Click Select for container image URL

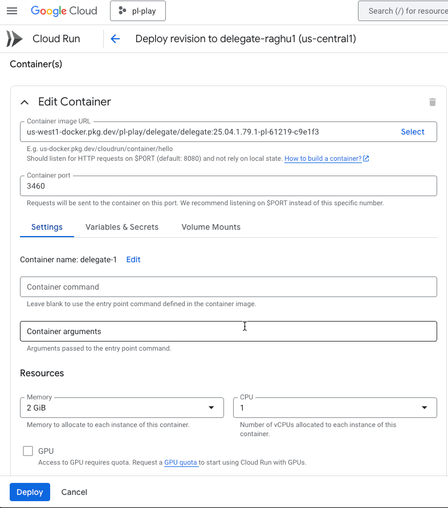tap(413, 132)
